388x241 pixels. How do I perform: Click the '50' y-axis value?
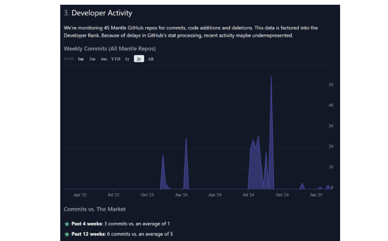click(x=331, y=84)
